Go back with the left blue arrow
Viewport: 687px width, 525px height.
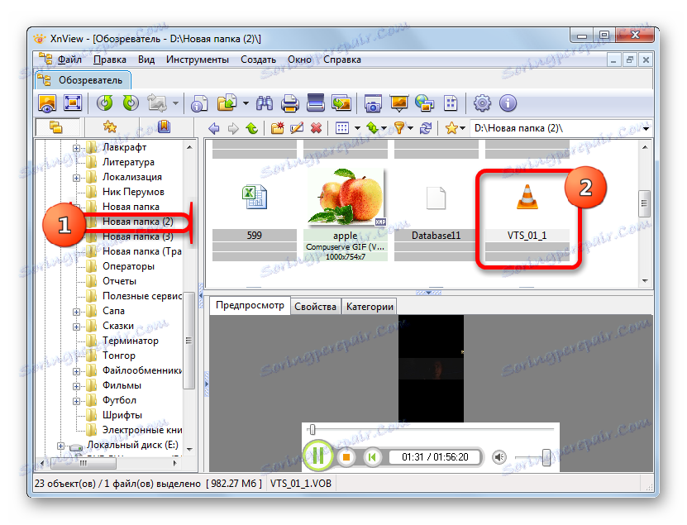(214, 128)
